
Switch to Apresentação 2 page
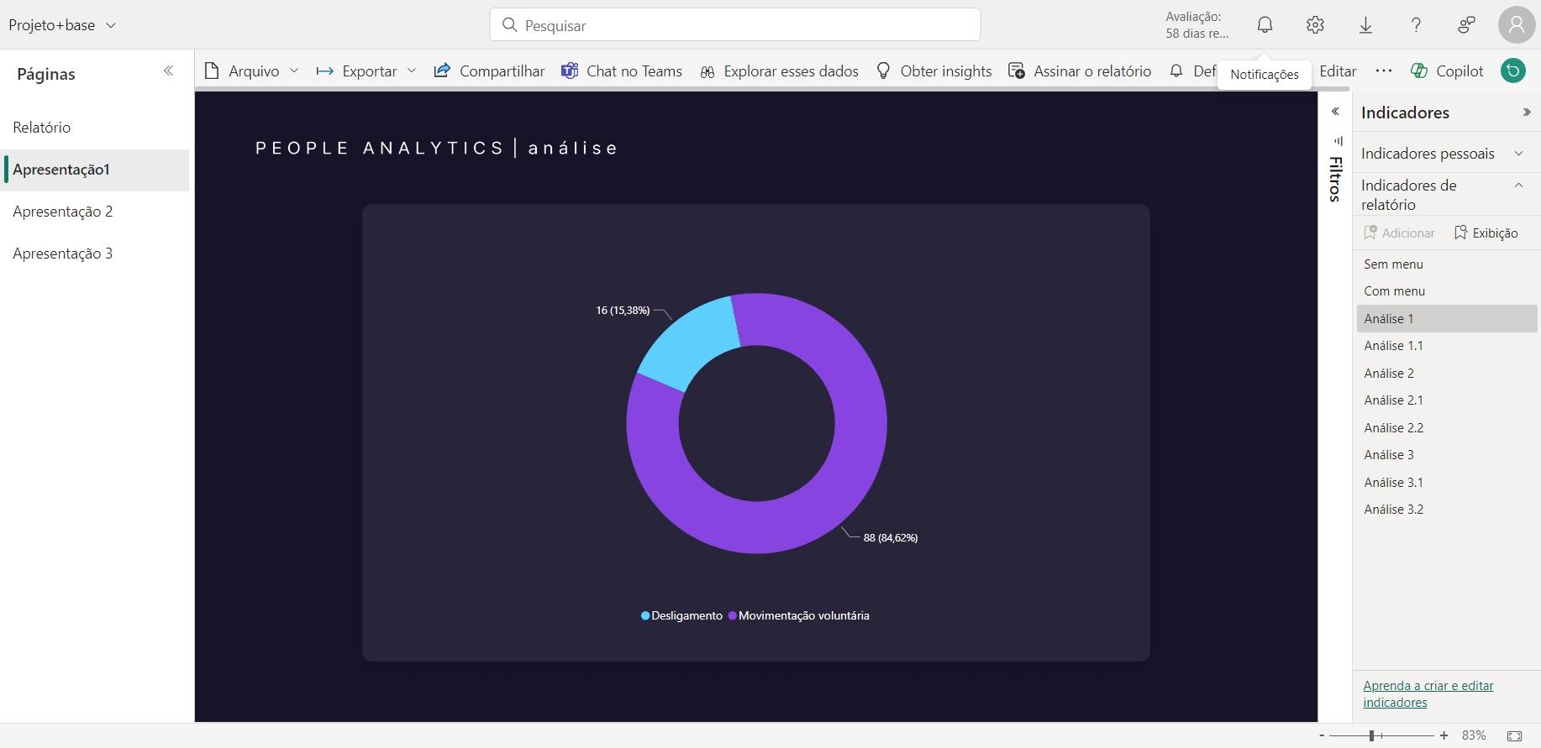tap(96, 212)
